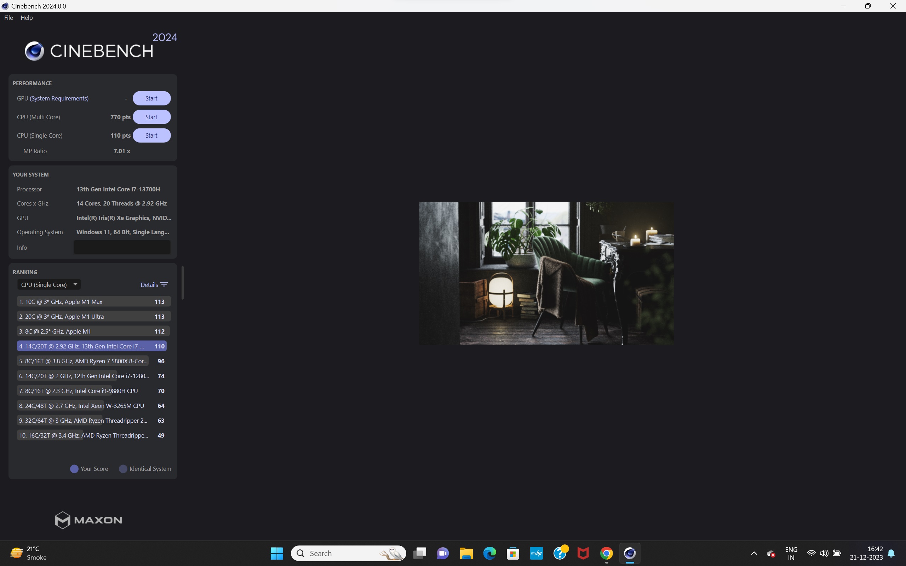Open the Windows Start menu
This screenshot has height=566, width=906.
click(277, 553)
